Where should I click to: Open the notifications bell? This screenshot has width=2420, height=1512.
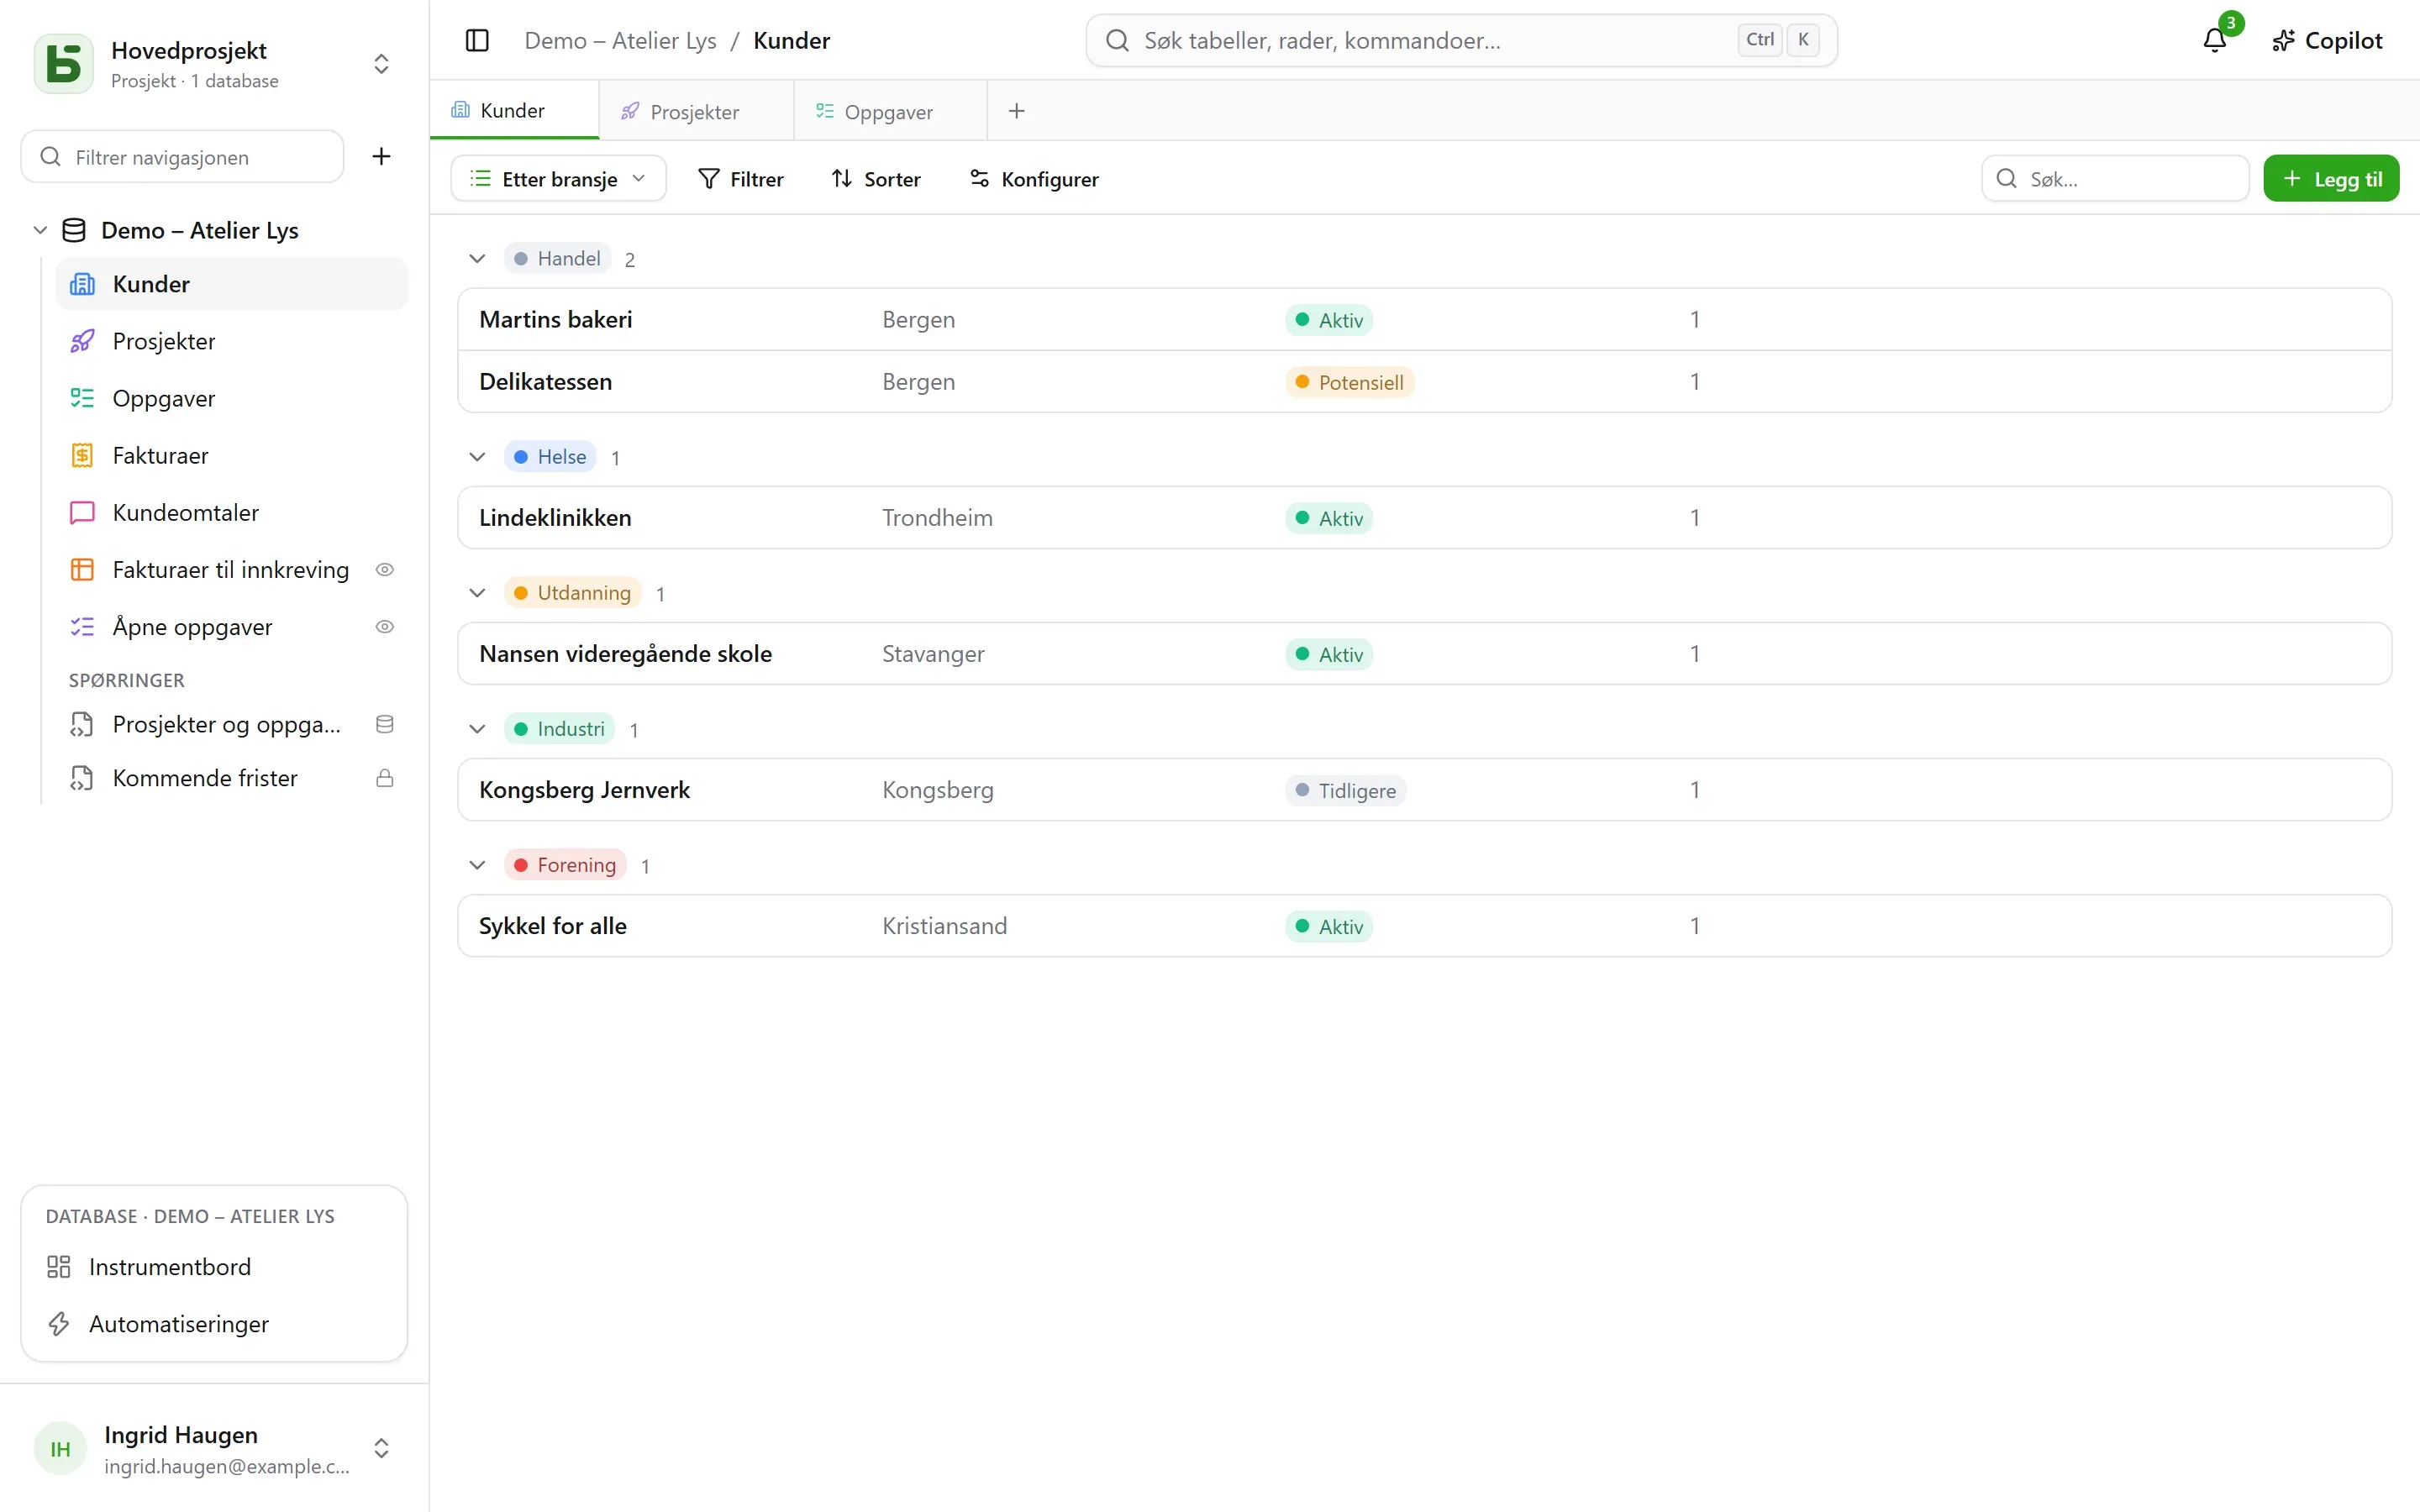pyautogui.click(x=2215, y=40)
